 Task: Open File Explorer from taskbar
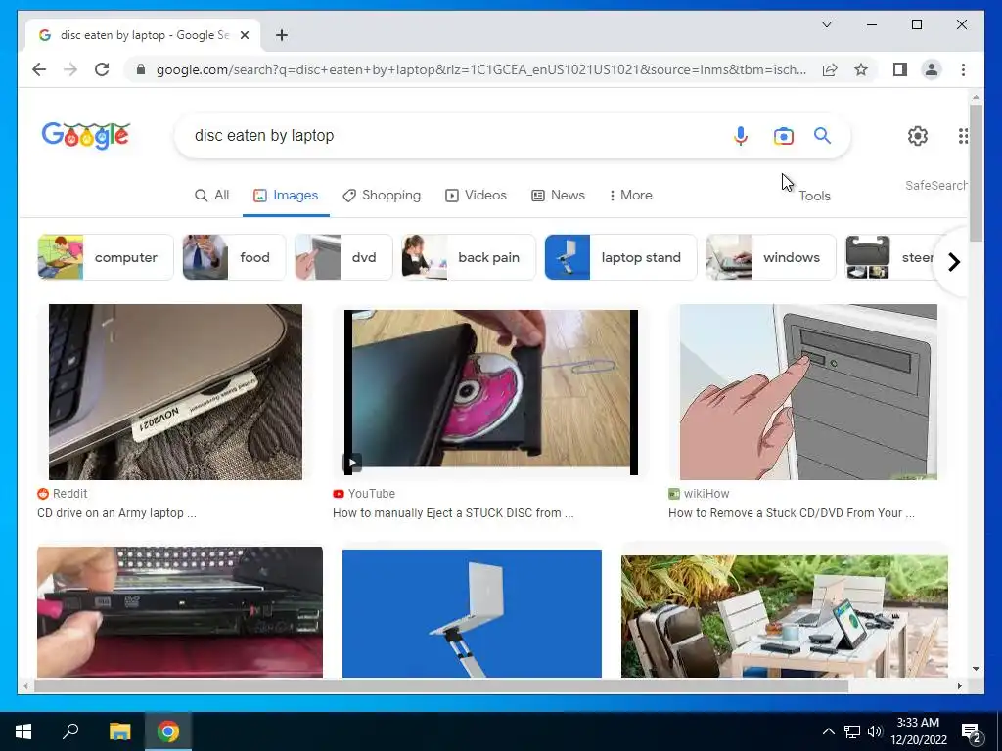pos(119,731)
